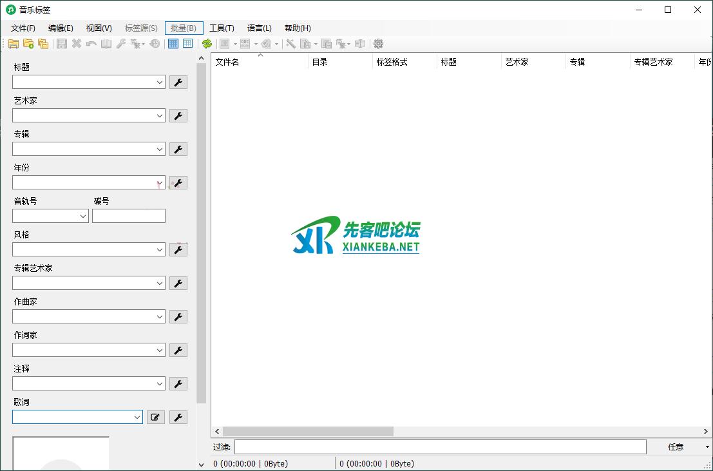Click the lyrics edit pencil button

coord(155,418)
